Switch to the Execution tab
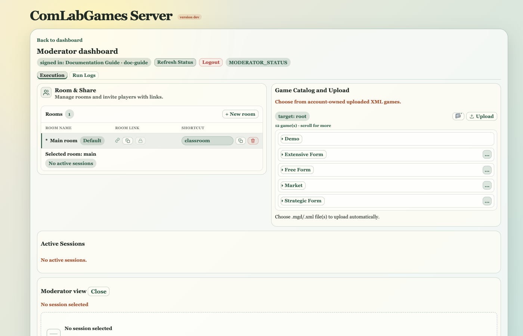 coord(52,75)
